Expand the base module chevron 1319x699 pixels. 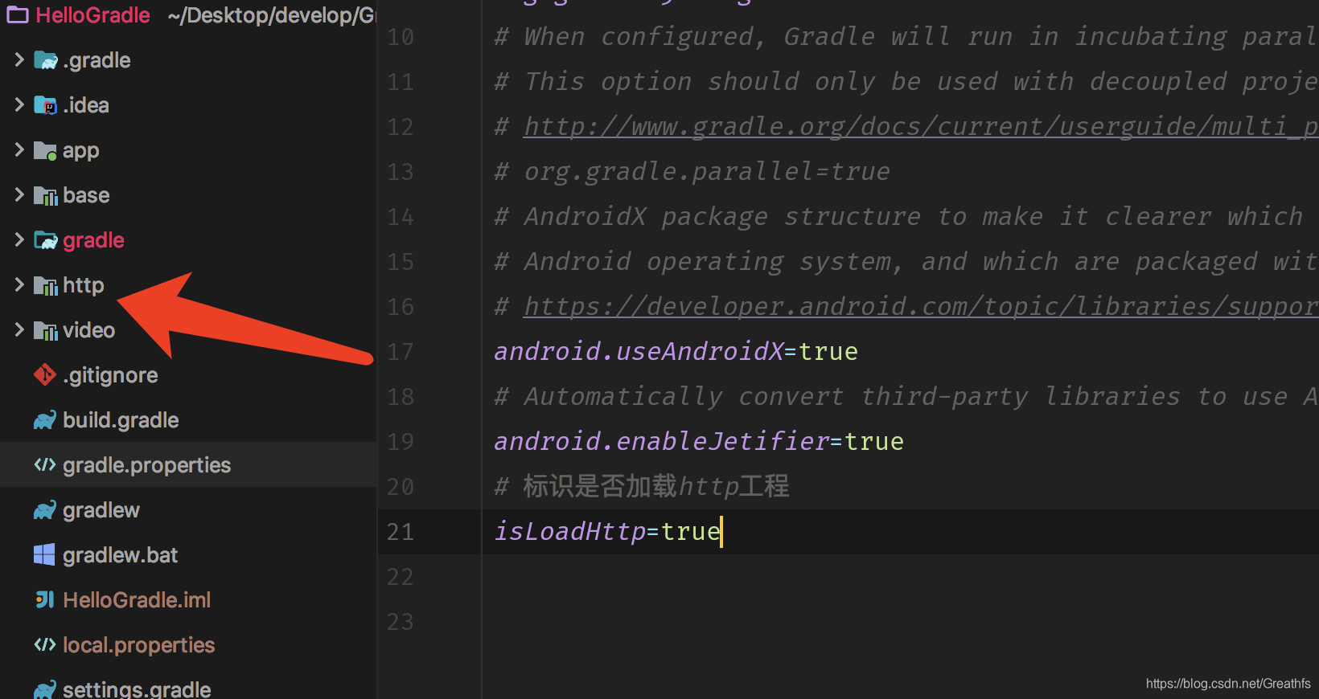pos(19,194)
